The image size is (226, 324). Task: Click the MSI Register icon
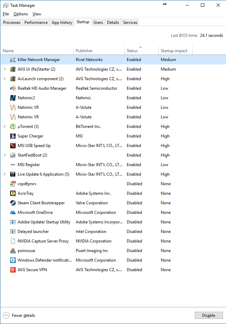click(x=13, y=165)
